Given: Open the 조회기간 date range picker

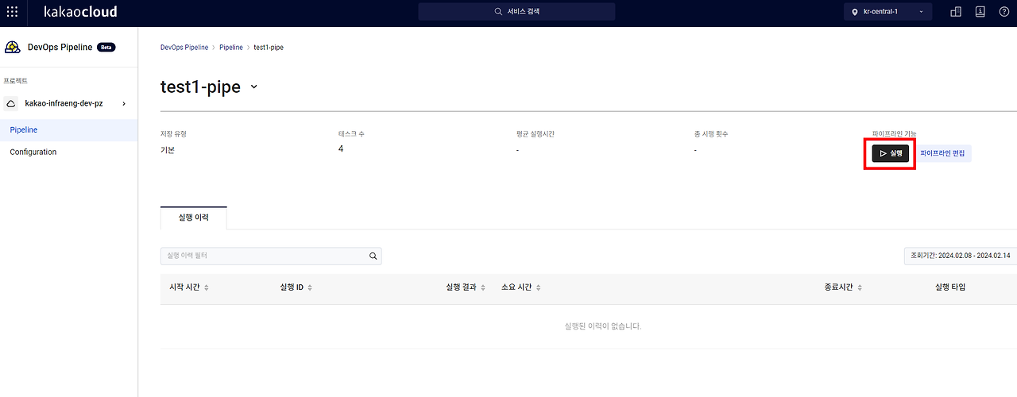Looking at the screenshot, I should [961, 256].
